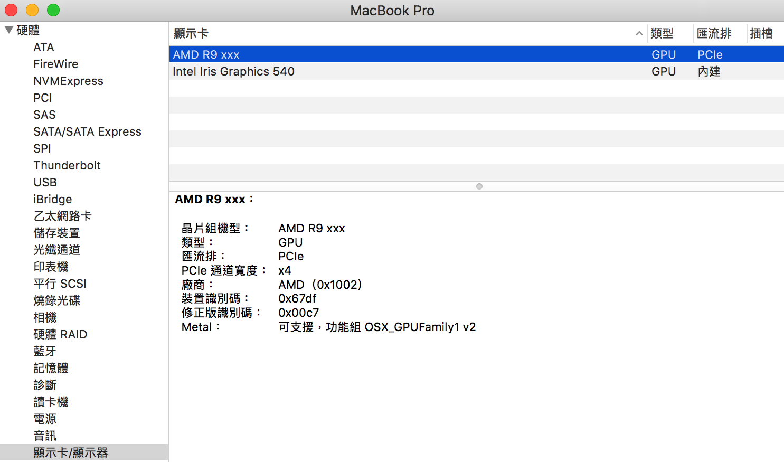The image size is (784, 462).
Task: Click the sort arrow in 顯示卡 column header
Action: (x=639, y=34)
